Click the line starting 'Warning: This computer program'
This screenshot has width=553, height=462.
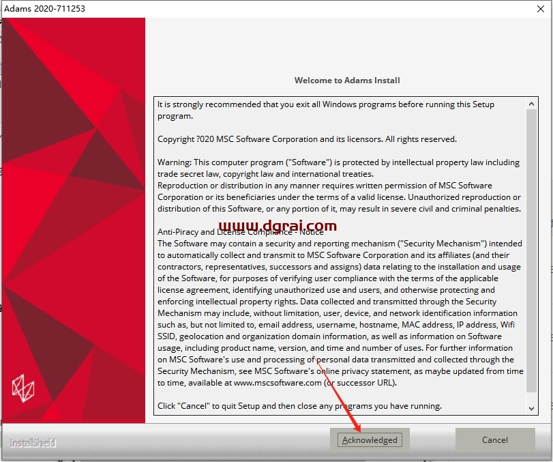point(338,162)
